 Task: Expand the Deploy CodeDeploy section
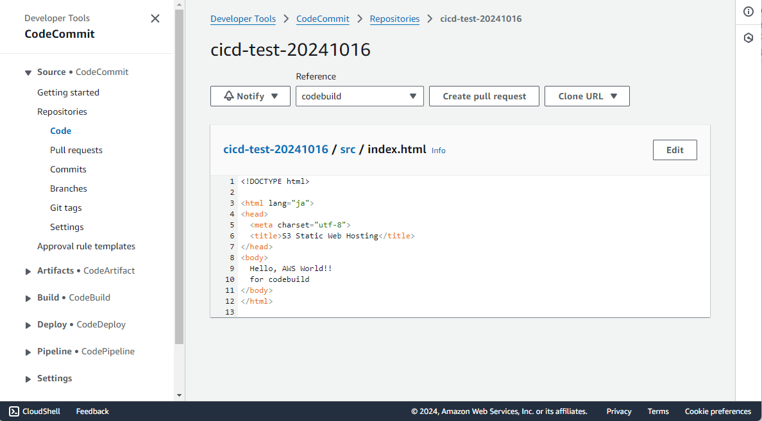pyautogui.click(x=28, y=325)
